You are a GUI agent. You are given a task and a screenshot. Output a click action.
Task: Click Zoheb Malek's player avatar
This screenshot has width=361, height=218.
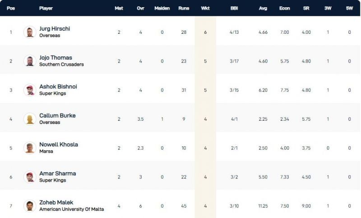point(30,206)
